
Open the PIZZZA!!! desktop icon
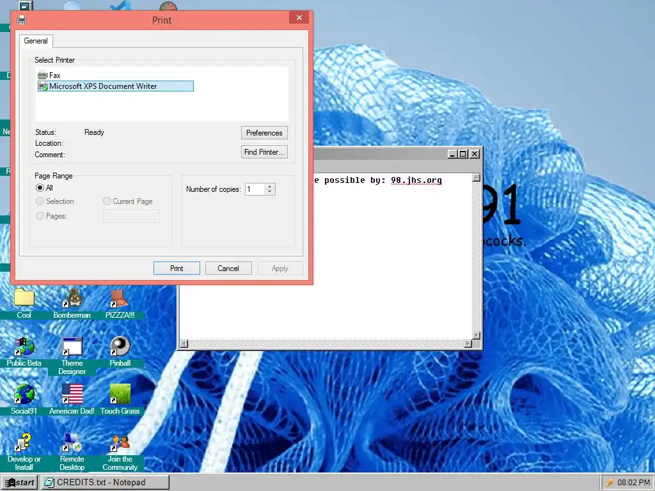tap(120, 298)
